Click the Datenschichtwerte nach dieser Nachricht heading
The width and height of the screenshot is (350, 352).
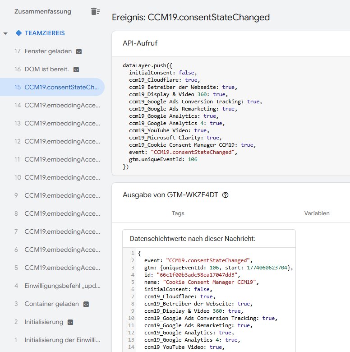click(x=193, y=239)
